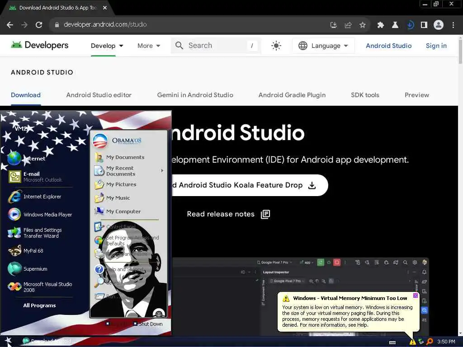Image resolution: width=463 pixels, height=347 pixels.
Task: Open Help and Support in Start menu
Action: pos(119,269)
